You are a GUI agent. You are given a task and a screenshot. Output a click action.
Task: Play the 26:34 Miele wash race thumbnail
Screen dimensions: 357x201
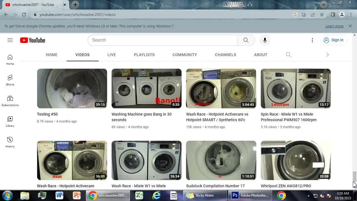(146, 161)
